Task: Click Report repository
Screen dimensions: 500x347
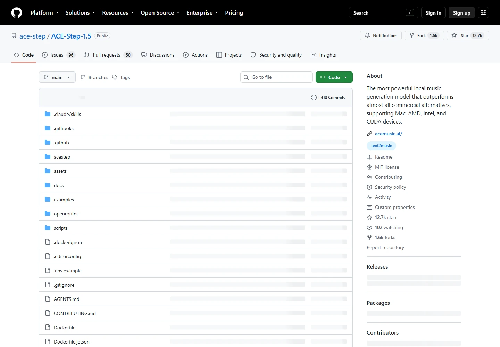Action: tap(385, 247)
